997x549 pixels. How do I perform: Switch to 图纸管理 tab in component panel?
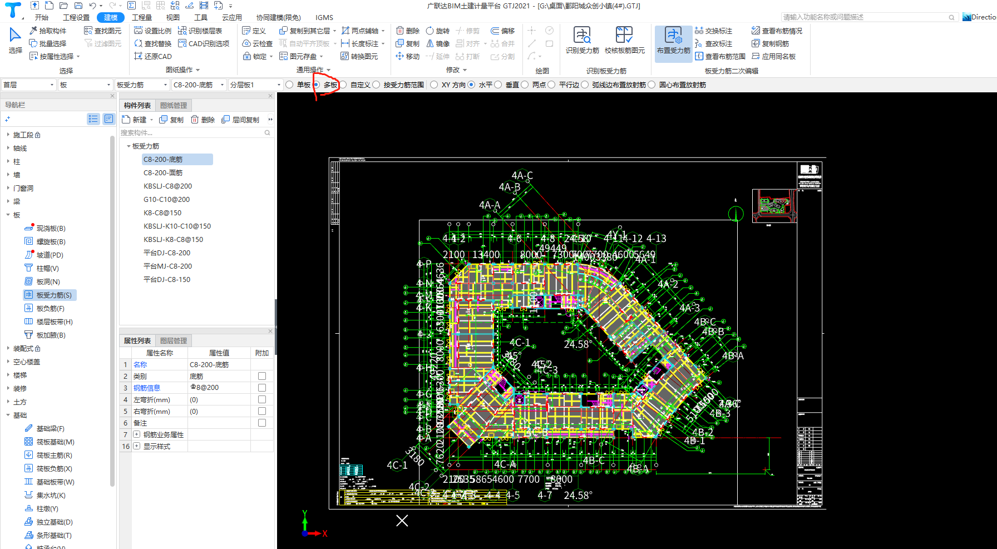tap(174, 105)
